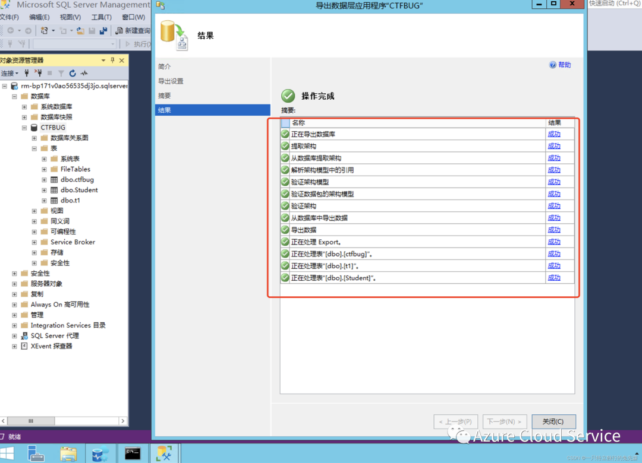Open 成功 link for 正在导出数据库 row
Image resolution: width=642 pixels, height=463 pixels.
coord(554,134)
